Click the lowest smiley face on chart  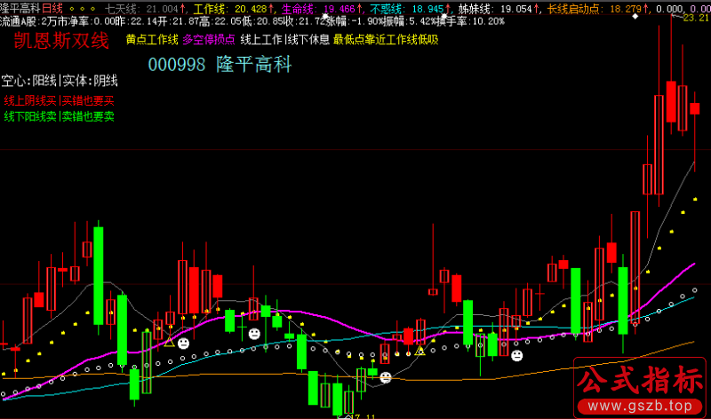[x=386, y=377]
